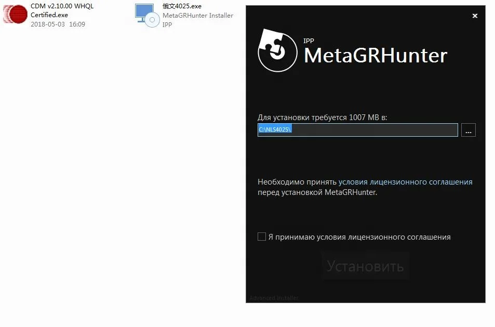Click the 'MetaGRHunter Installer' file description
This screenshot has width=495, height=327.
(x=198, y=16)
